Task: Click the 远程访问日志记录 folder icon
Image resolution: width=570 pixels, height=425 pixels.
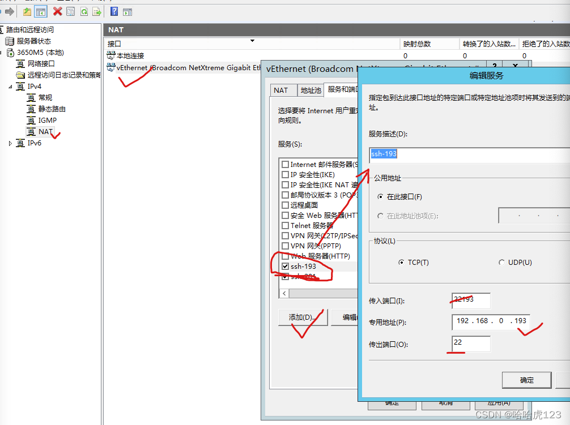Action: pyautogui.click(x=21, y=75)
